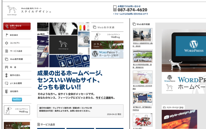
Task: Click the star icon beside コンセプト
Action: point(6,43)
